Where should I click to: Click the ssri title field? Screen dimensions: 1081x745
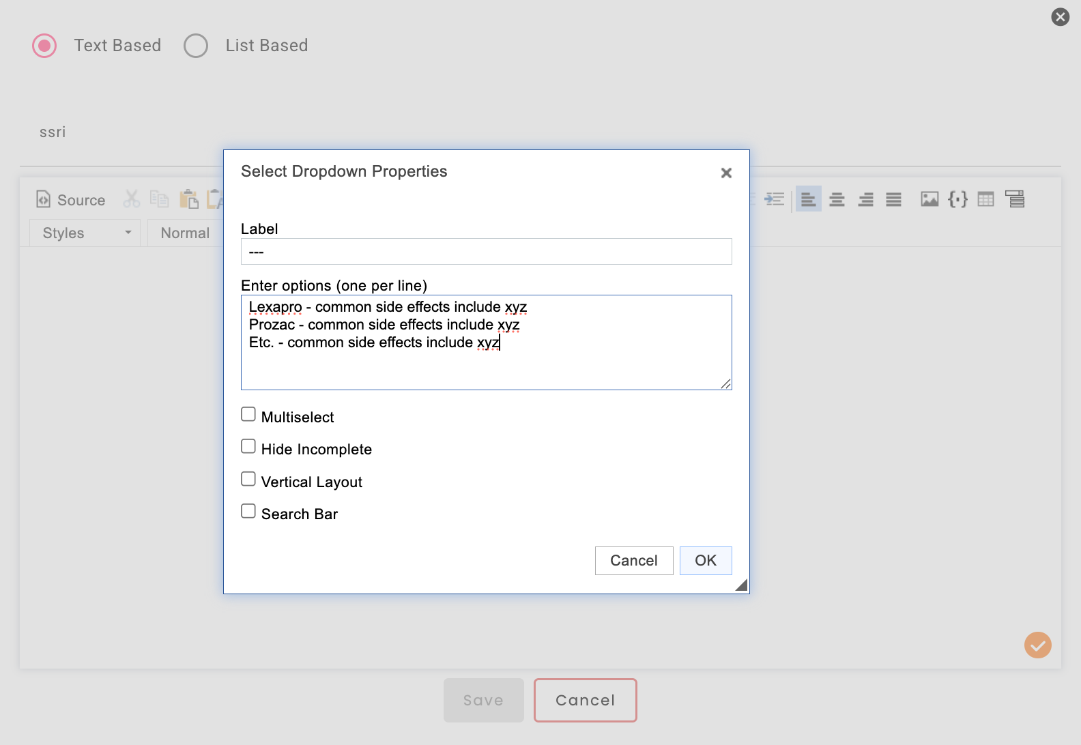(x=540, y=132)
